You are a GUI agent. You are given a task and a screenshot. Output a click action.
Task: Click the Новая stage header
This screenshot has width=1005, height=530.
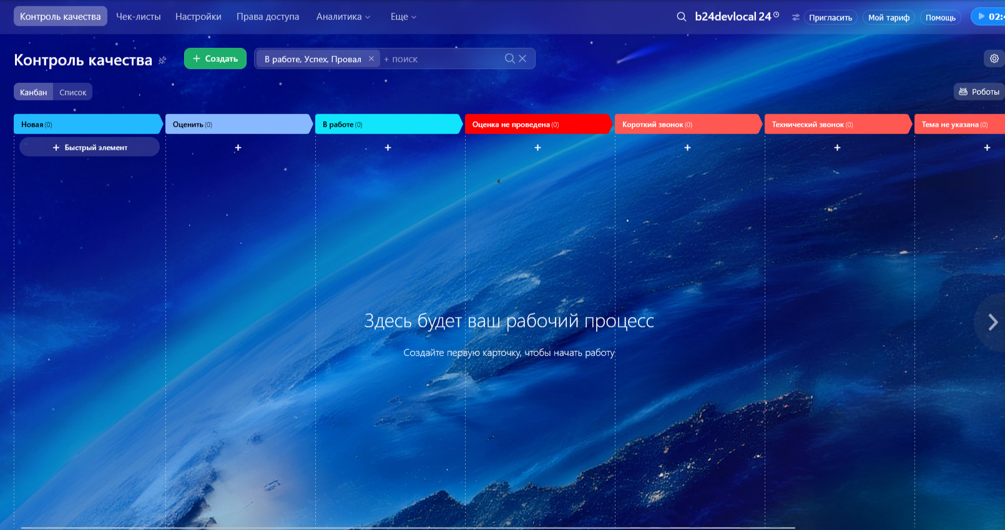[89, 124]
